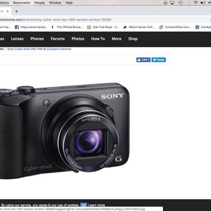Click the address bar showing the ephotozine URL
Screen dimensions: 211x211
tap(56, 20)
